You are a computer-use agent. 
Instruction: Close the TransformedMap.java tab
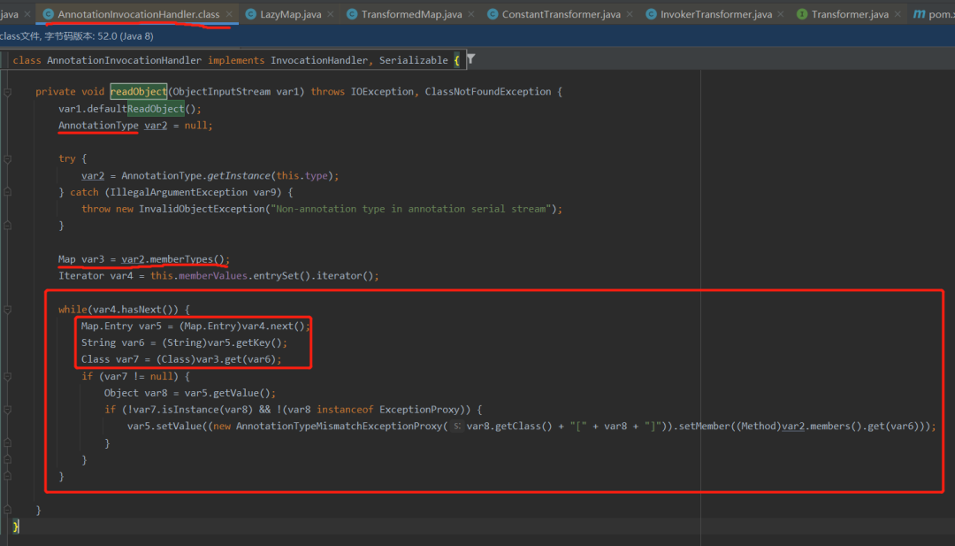tap(470, 14)
